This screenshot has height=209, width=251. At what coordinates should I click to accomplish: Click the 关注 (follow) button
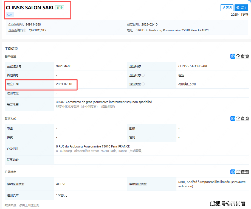(241, 8)
